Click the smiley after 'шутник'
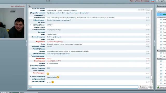This screenshot has height=93, width=166. (x=53, y=82)
